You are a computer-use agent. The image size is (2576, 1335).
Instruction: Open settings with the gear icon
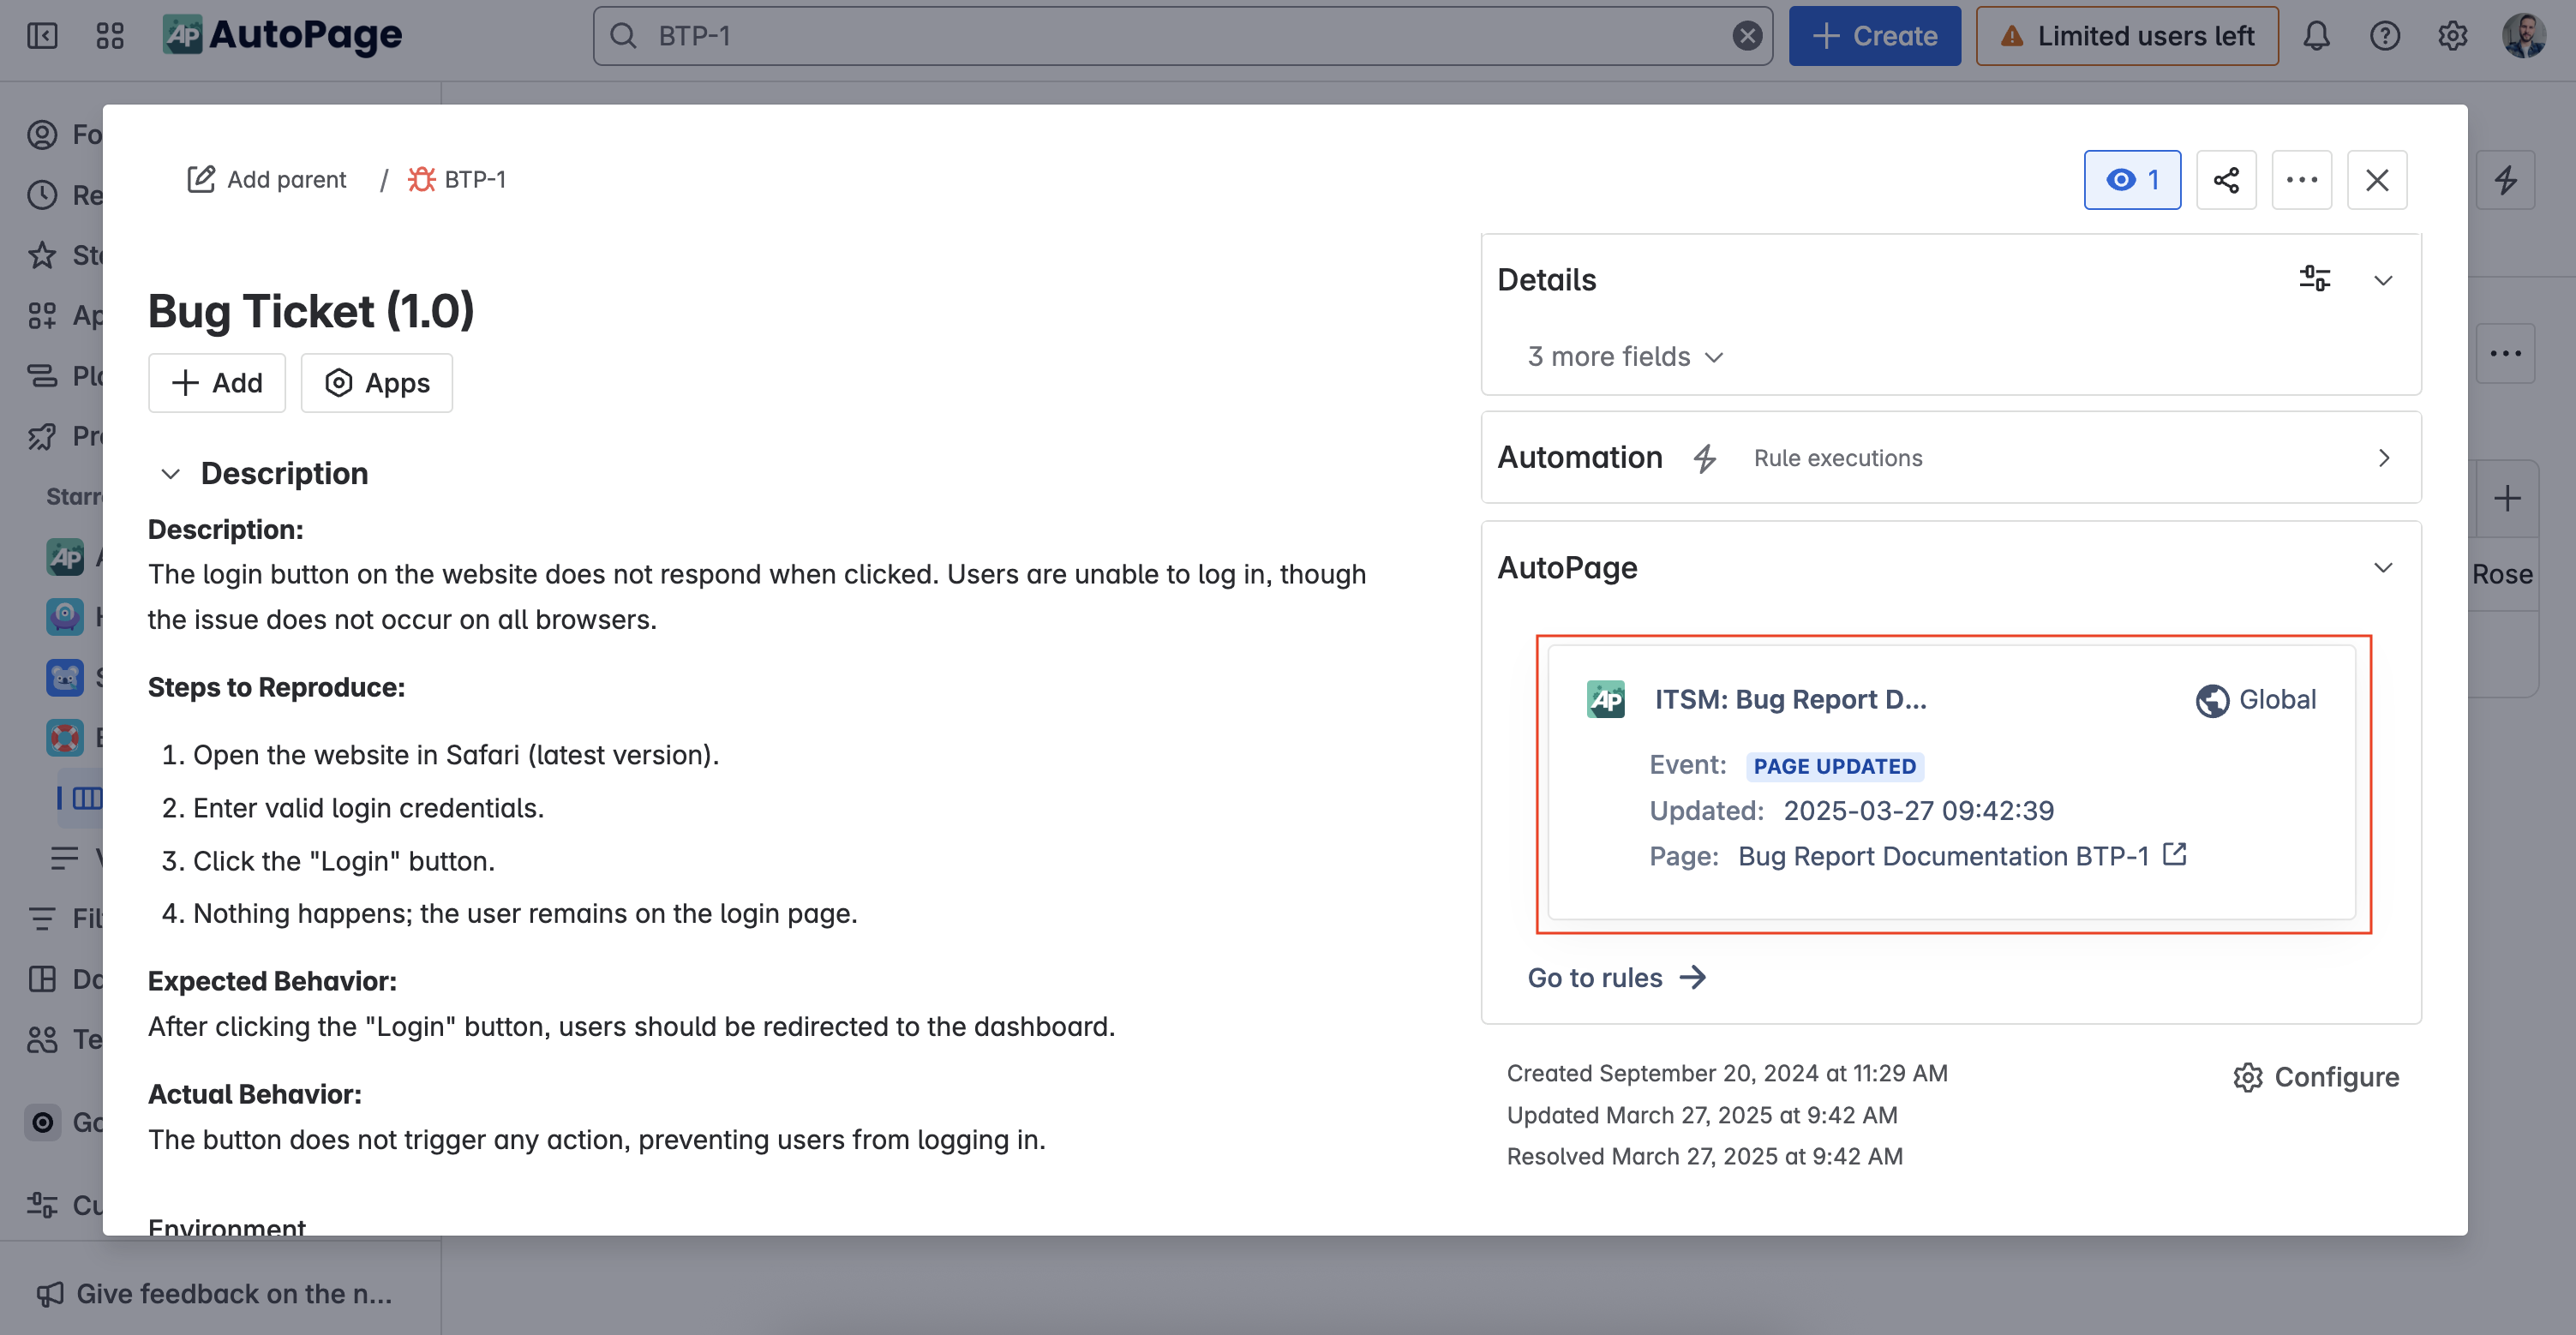click(x=2452, y=35)
